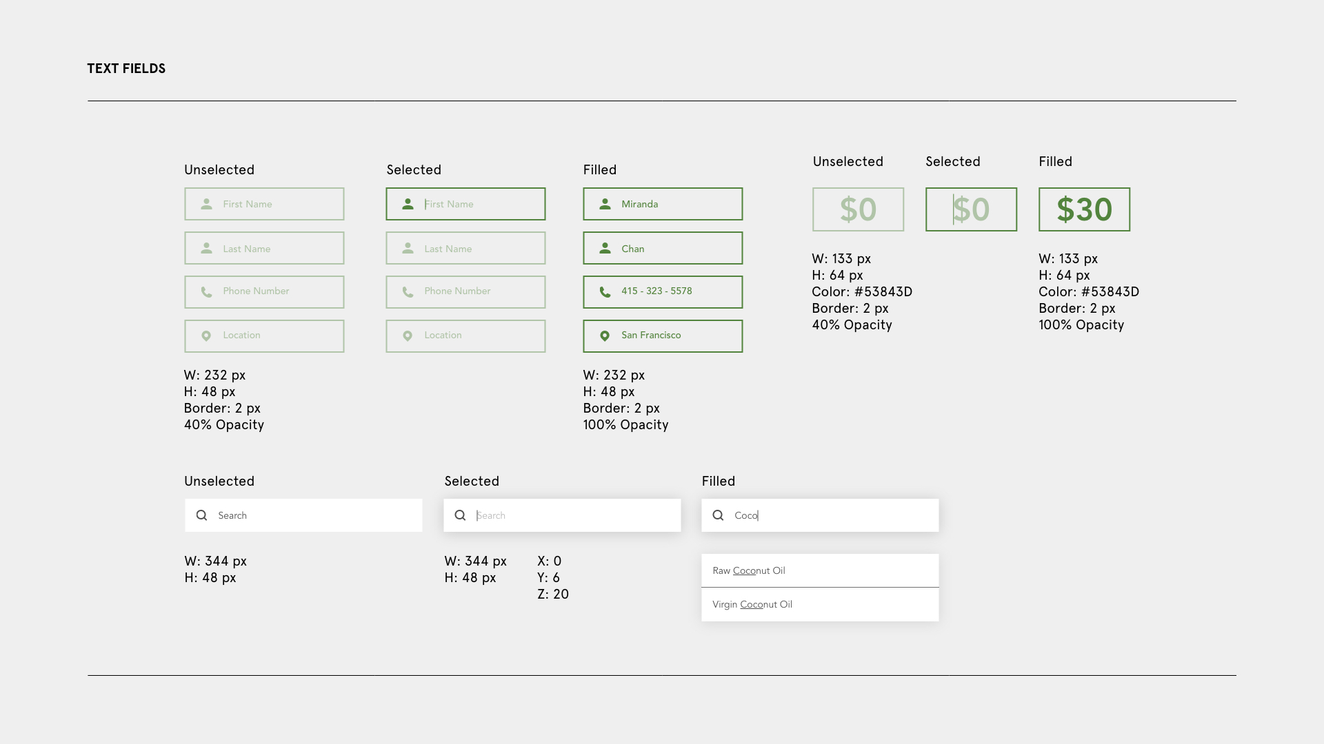Click the person icon in the selected First Name field

pos(408,204)
